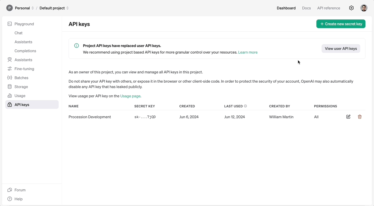This screenshot has height=206, width=374.
Task: Click the Usage bar chart icon
Action: [x=10, y=96]
